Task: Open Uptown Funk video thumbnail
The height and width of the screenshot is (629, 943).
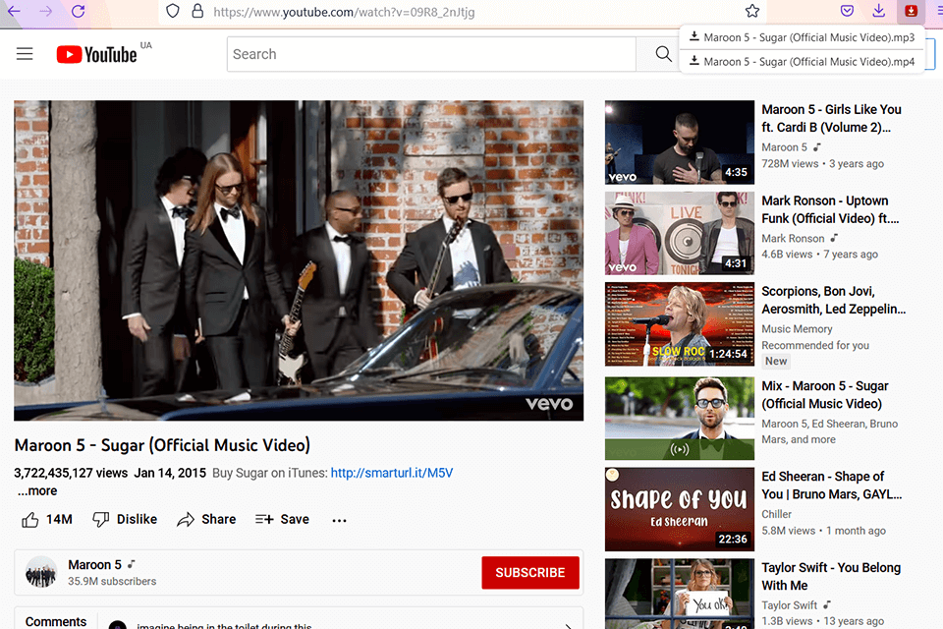Action: click(680, 233)
